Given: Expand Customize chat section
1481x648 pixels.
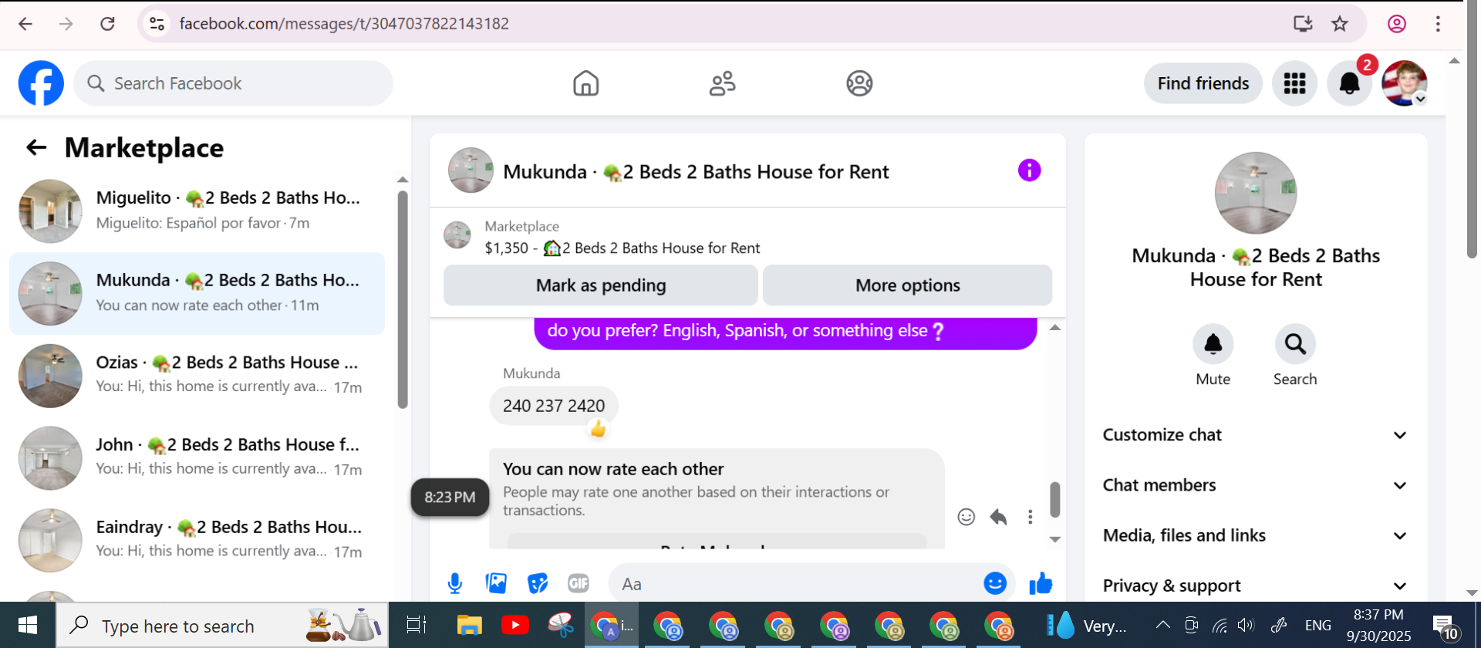Looking at the screenshot, I should (1255, 435).
